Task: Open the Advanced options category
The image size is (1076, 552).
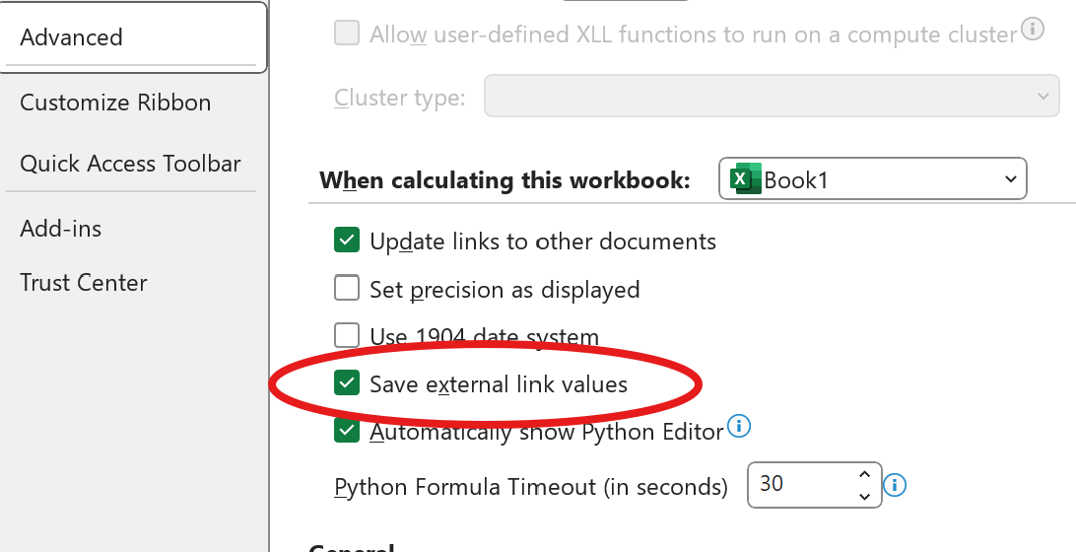Action: pyautogui.click(x=71, y=37)
